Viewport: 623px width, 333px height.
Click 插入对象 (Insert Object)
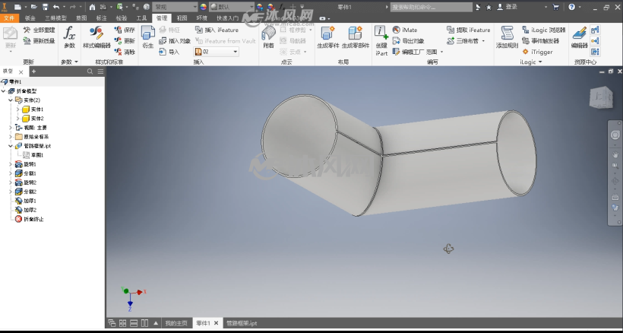[175, 41]
